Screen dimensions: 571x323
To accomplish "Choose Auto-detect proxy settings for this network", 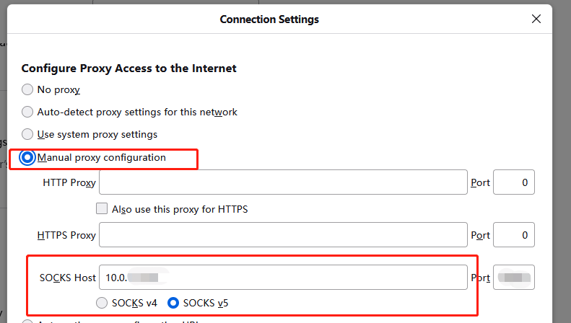I will click(x=27, y=112).
